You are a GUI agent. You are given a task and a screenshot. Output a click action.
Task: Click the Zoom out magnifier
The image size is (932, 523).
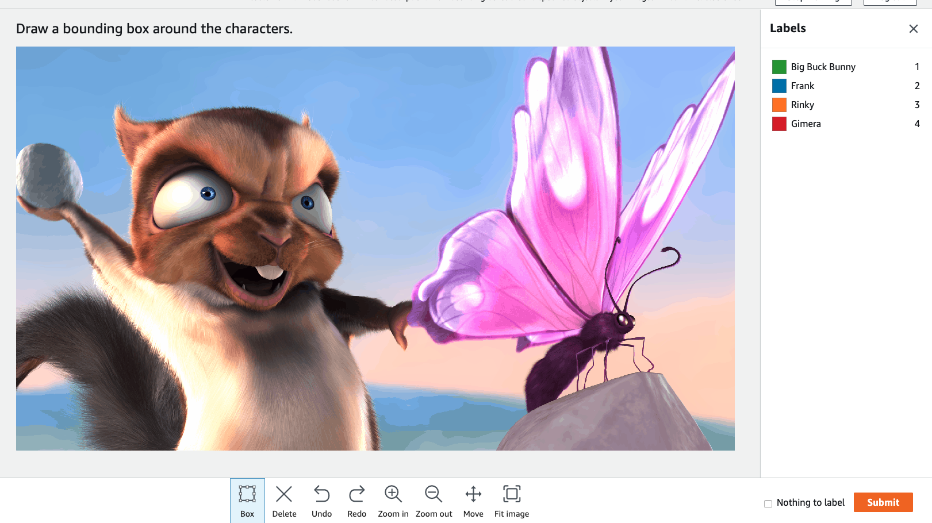pos(434,501)
